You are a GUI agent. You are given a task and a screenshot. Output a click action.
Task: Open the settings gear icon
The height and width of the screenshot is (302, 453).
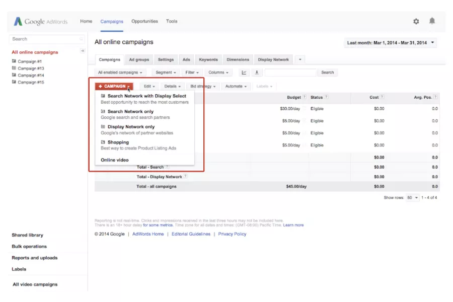[x=416, y=21]
